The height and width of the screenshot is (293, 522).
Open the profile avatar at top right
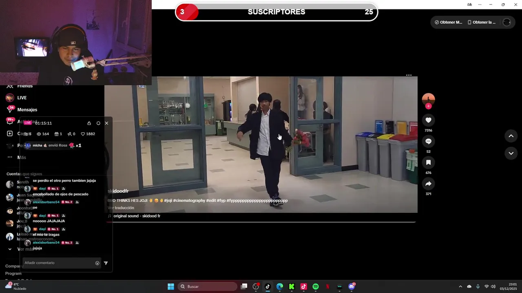507,22
